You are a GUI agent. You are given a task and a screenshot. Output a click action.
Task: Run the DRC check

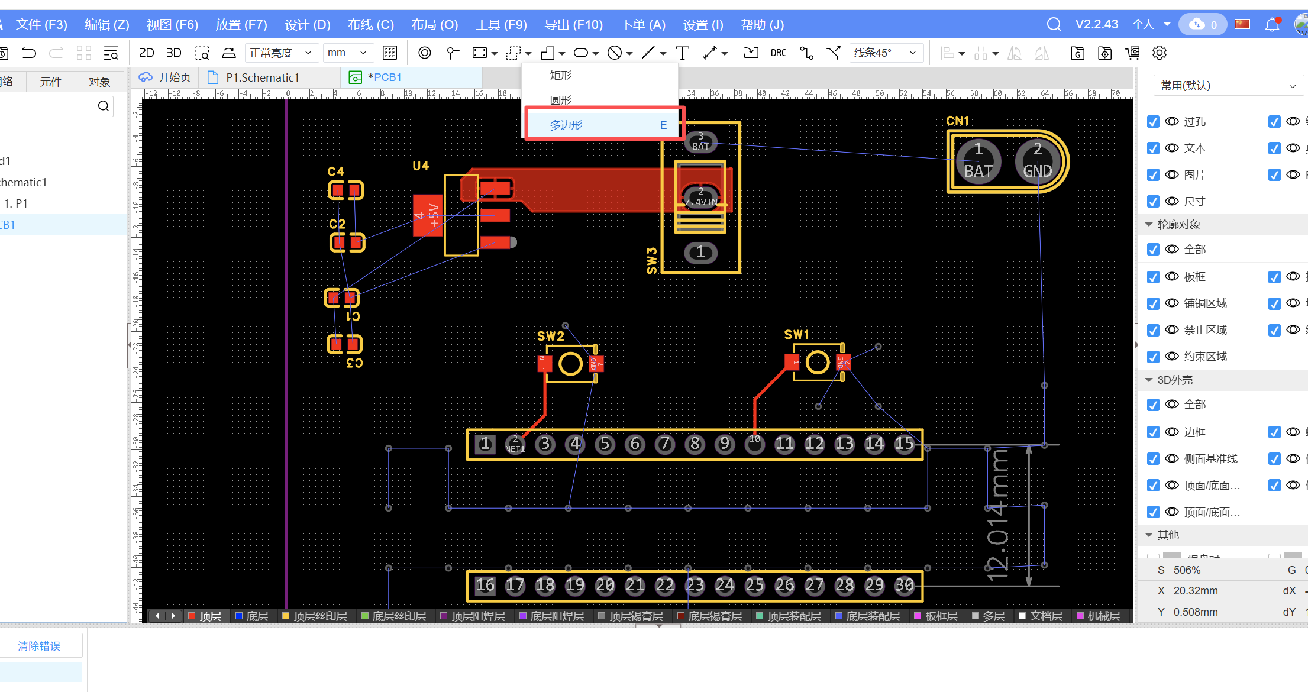click(778, 53)
